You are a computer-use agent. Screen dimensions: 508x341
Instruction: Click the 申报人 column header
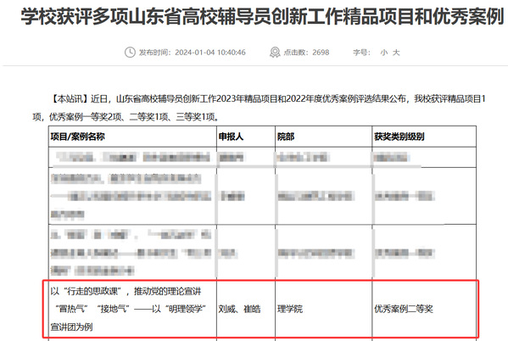coord(231,137)
